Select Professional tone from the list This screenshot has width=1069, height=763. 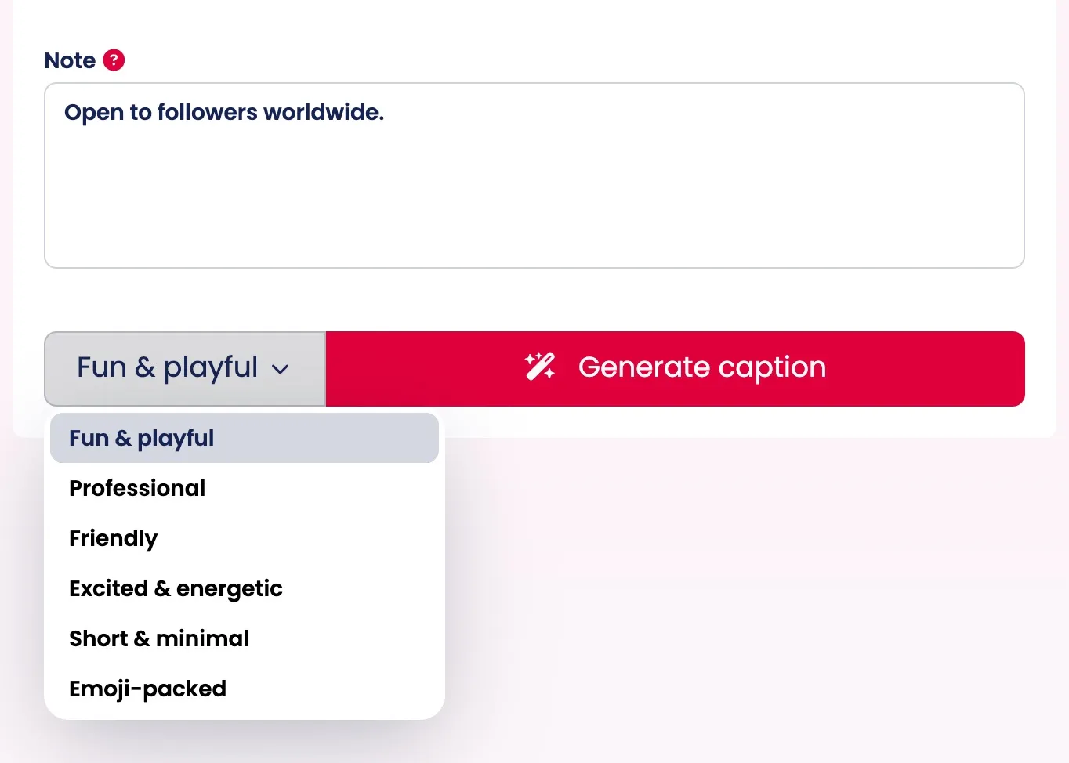(245, 488)
